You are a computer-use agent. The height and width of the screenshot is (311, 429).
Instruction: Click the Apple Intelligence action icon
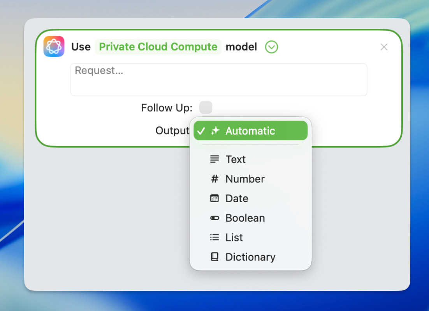(x=54, y=47)
